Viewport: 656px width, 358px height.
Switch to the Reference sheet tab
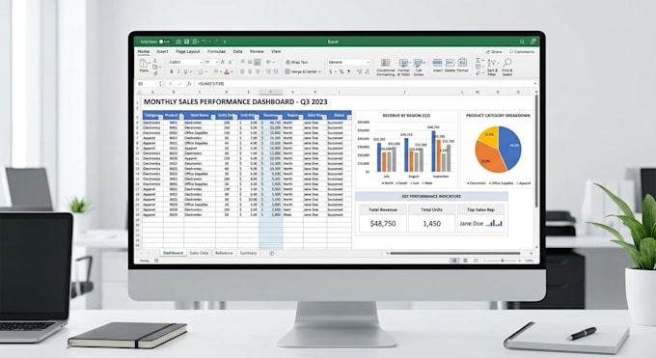pos(224,254)
